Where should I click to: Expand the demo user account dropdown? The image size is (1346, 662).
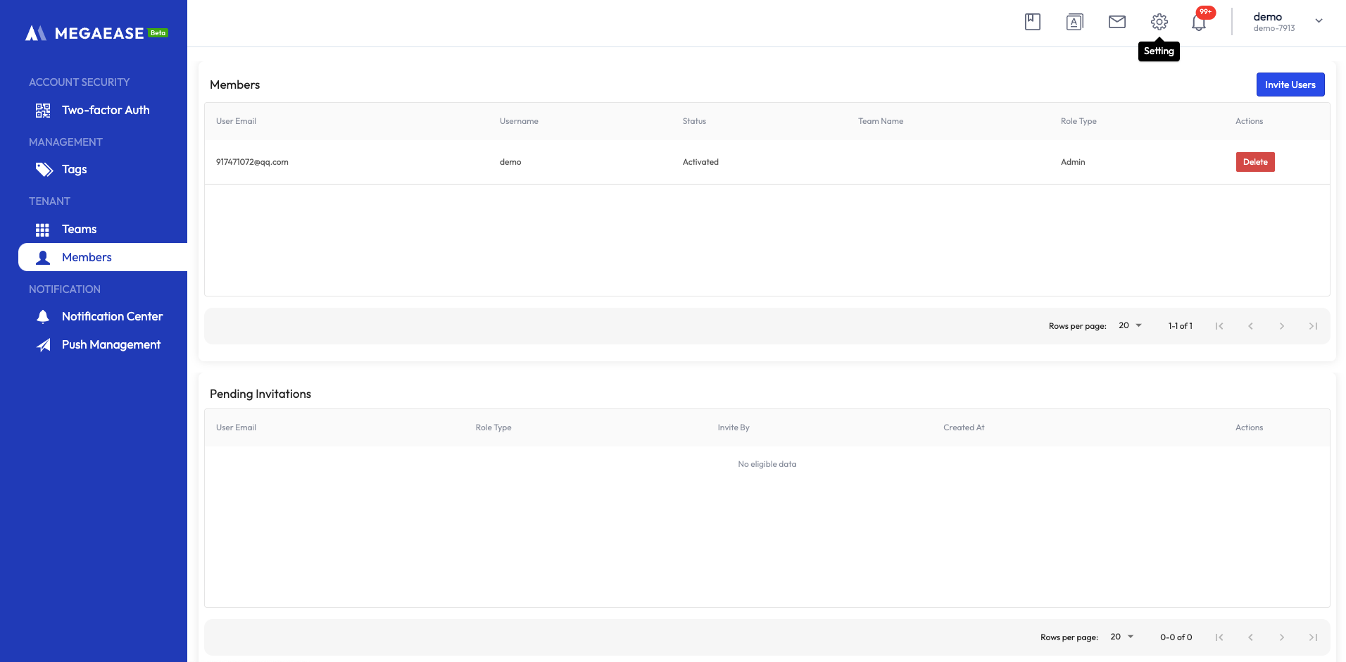click(x=1319, y=21)
